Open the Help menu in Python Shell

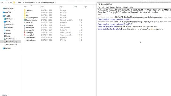click(x=131, y=7)
